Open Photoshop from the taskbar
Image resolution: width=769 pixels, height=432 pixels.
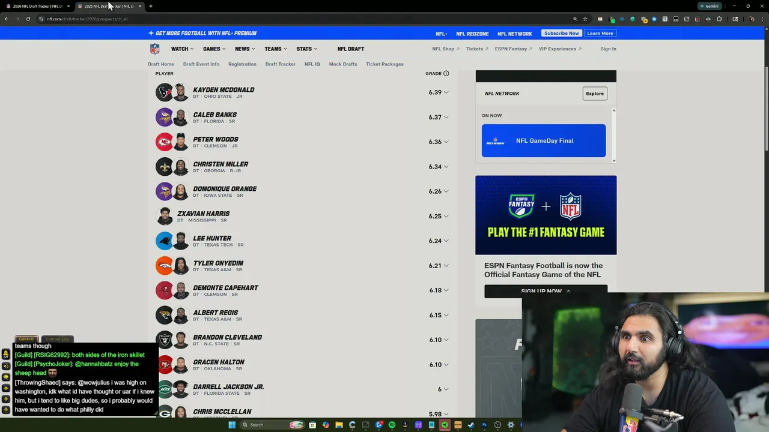[484, 425]
